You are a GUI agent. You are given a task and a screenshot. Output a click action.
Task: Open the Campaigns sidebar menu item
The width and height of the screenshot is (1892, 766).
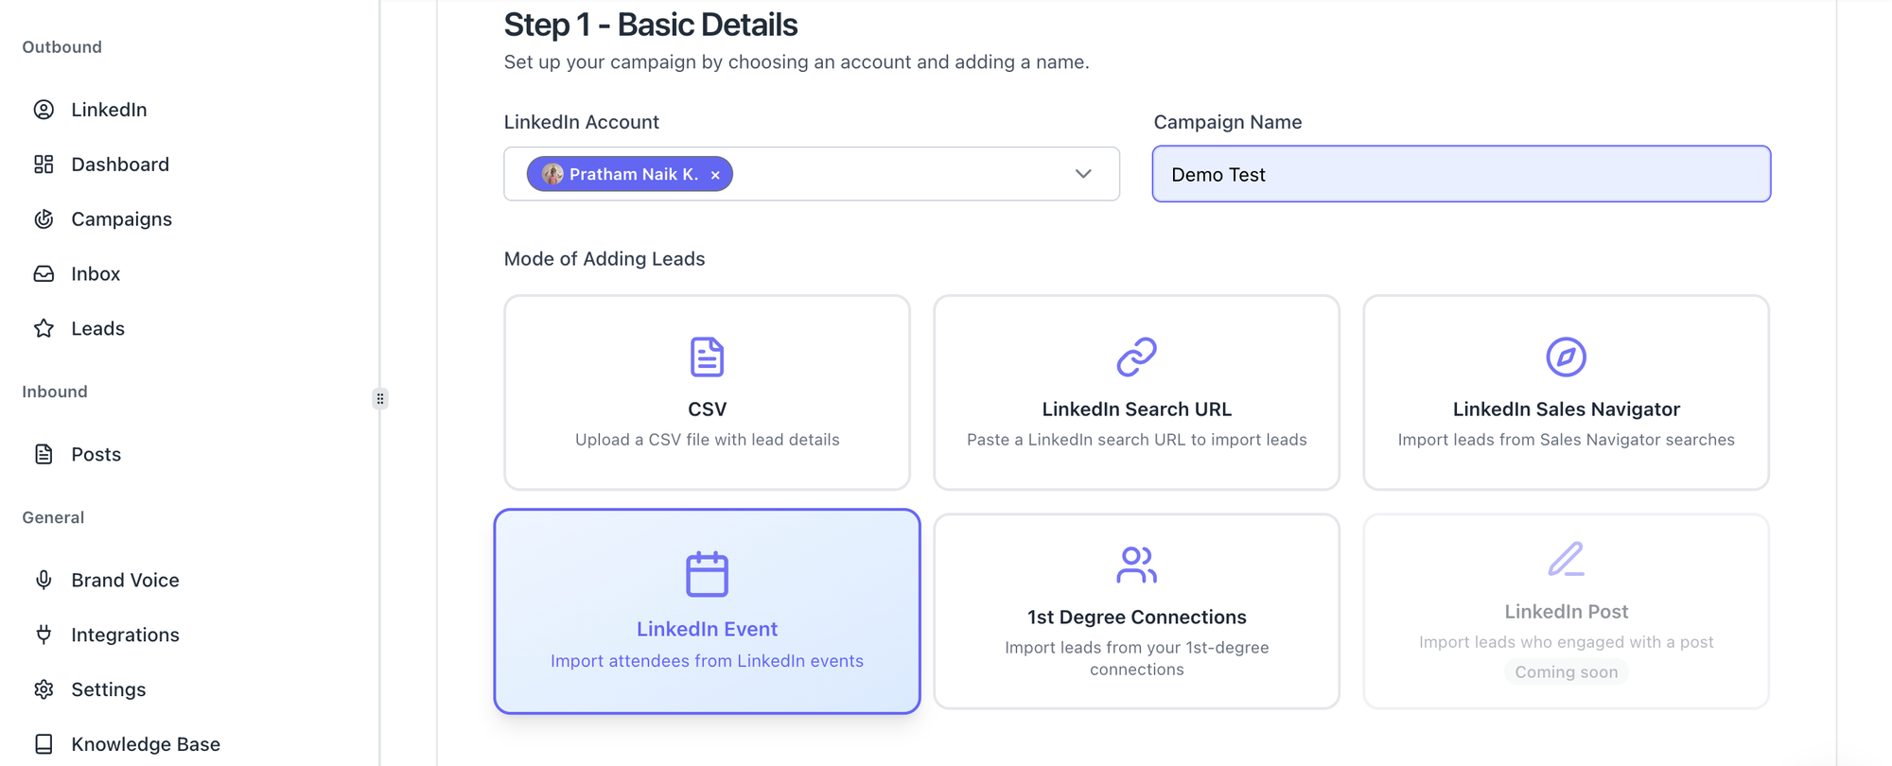point(121,218)
